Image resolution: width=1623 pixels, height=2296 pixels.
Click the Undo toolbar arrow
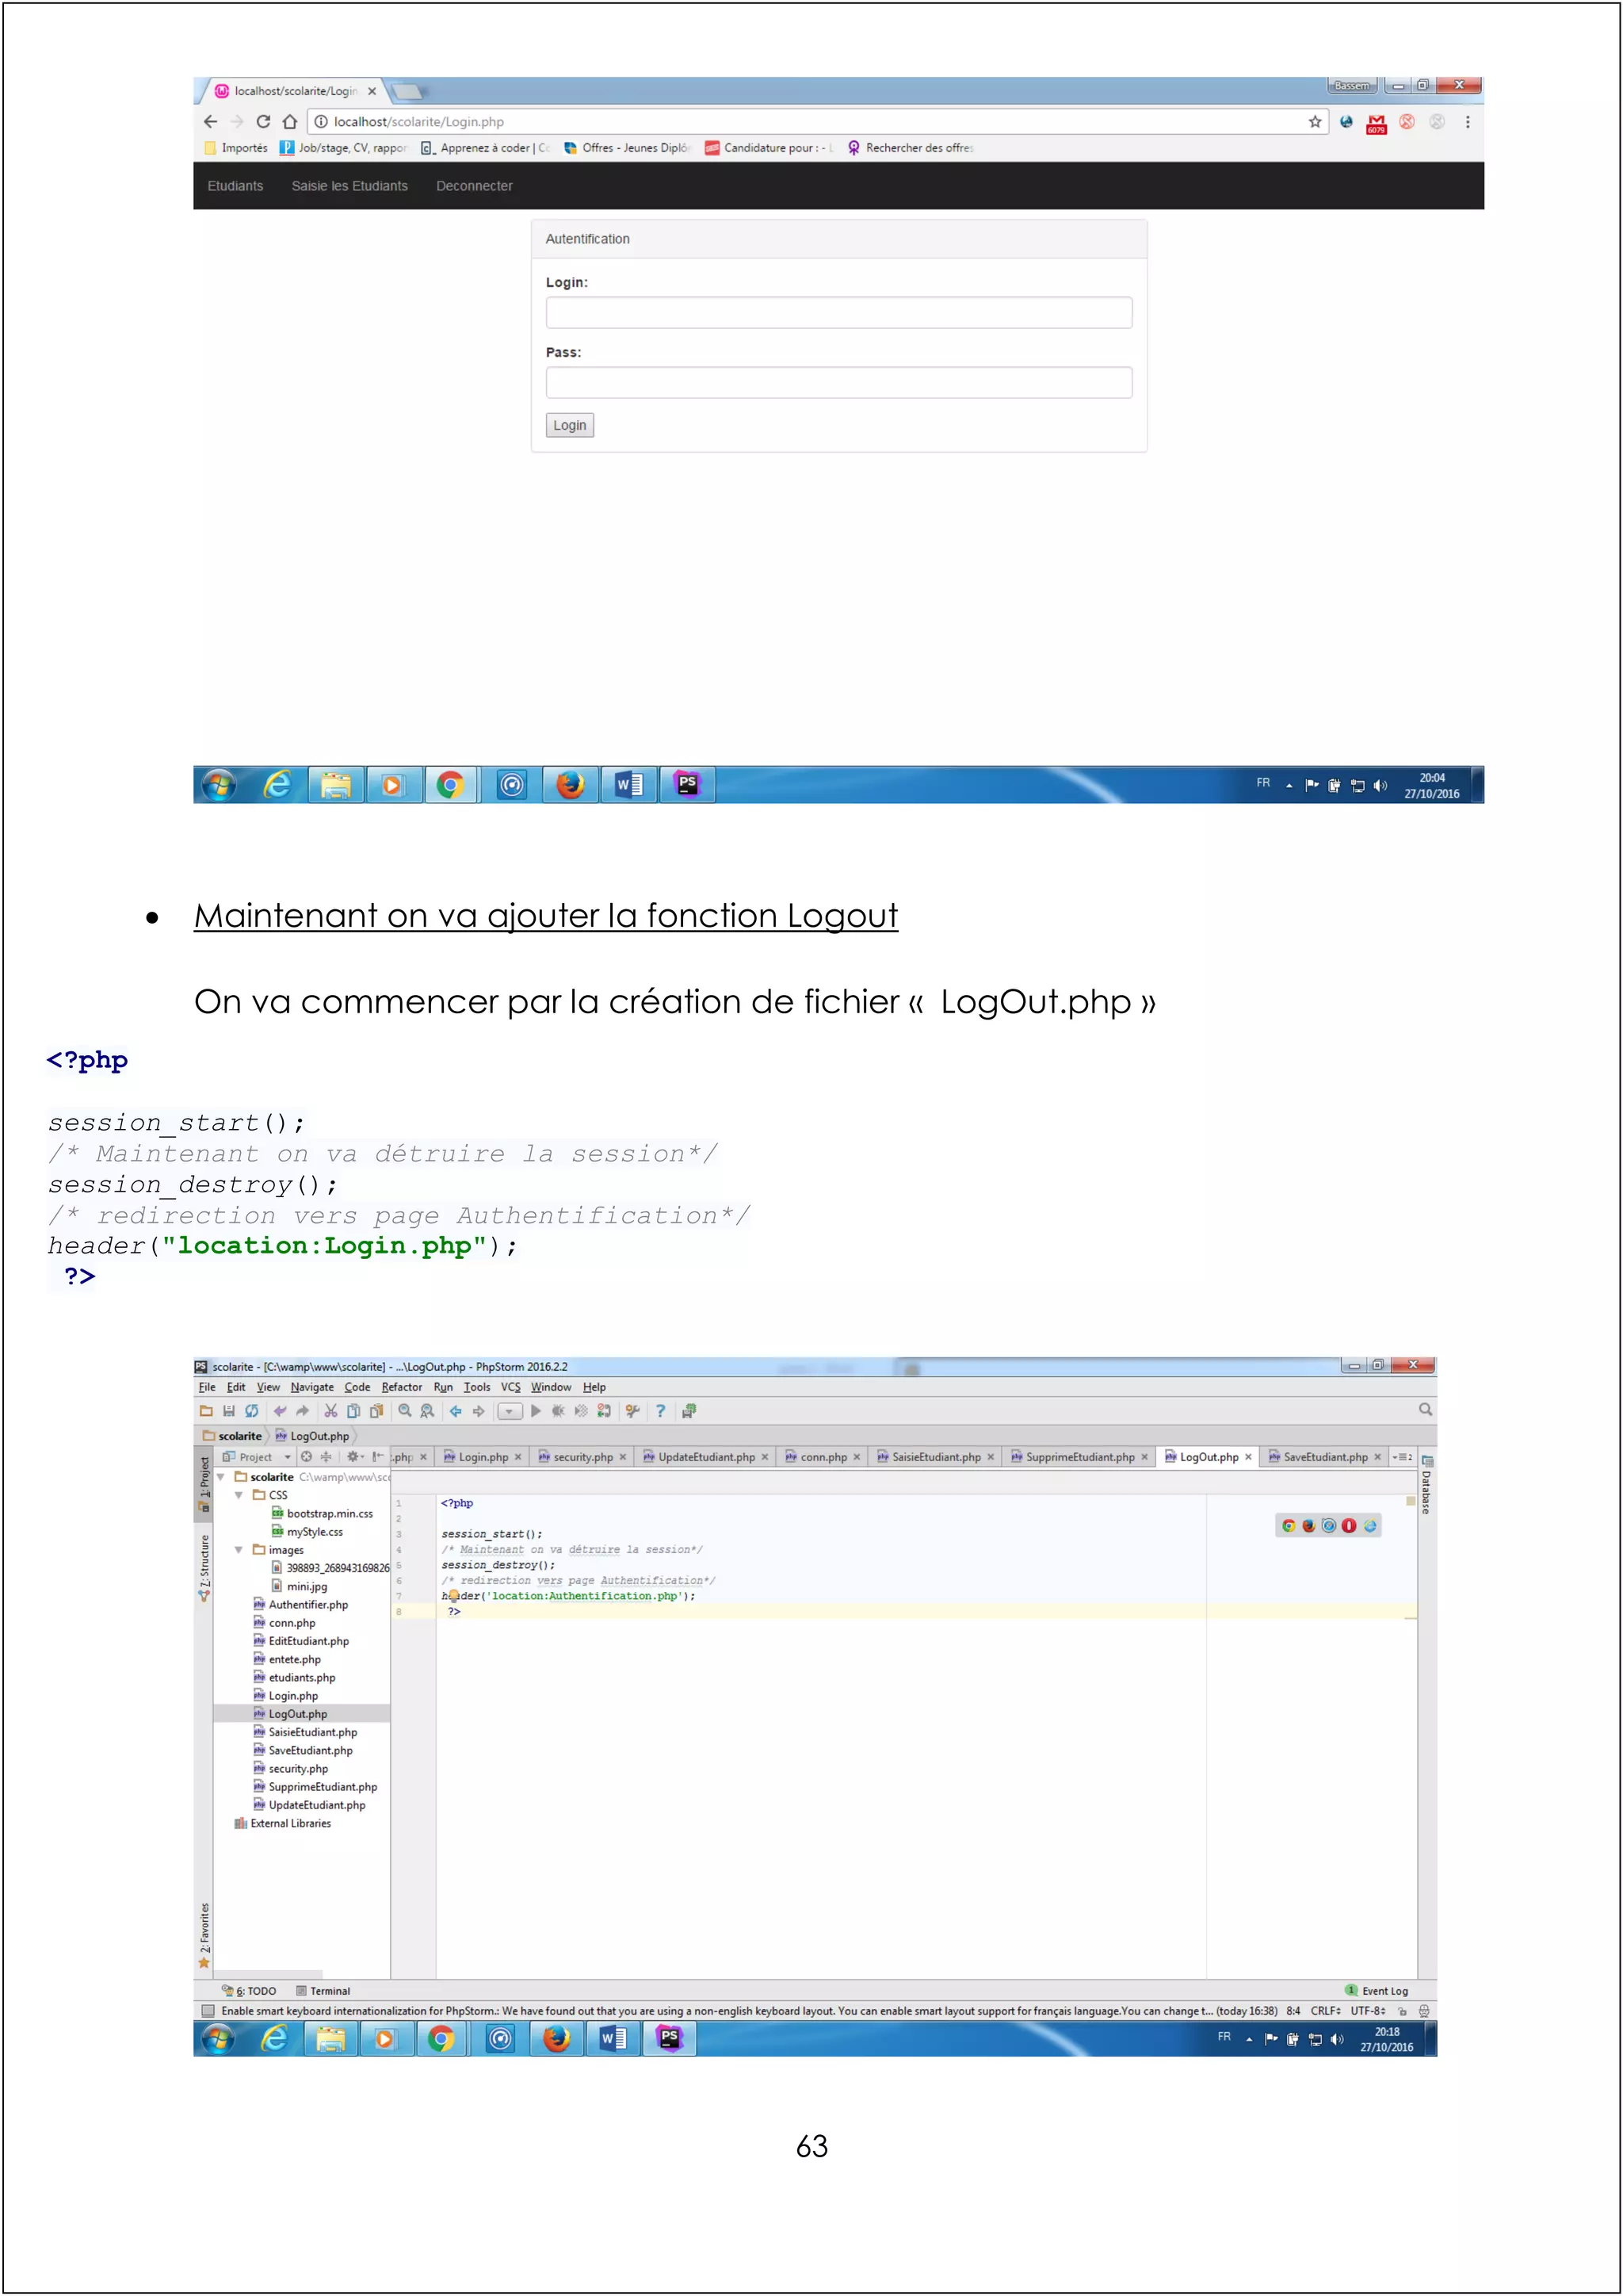pyautogui.click(x=280, y=1411)
